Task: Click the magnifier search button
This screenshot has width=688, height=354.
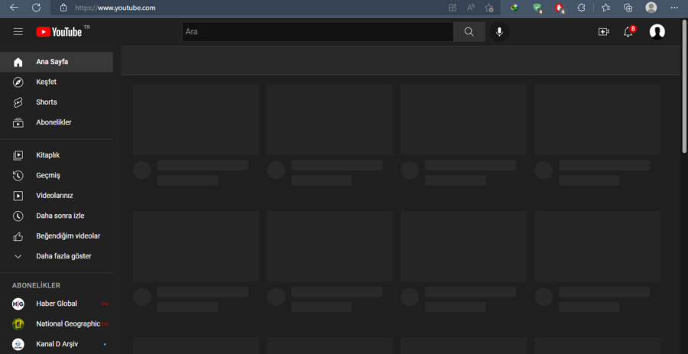Action: tap(469, 31)
